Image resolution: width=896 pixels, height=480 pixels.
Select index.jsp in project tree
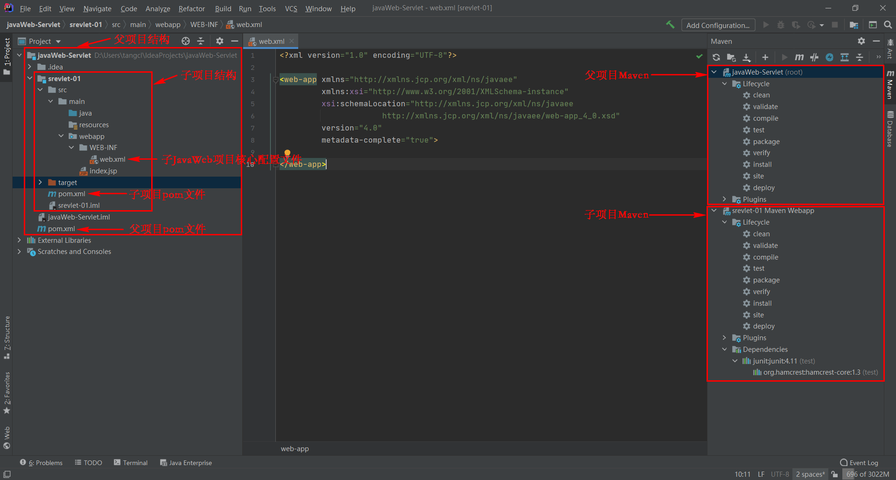(x=103, y=171)
